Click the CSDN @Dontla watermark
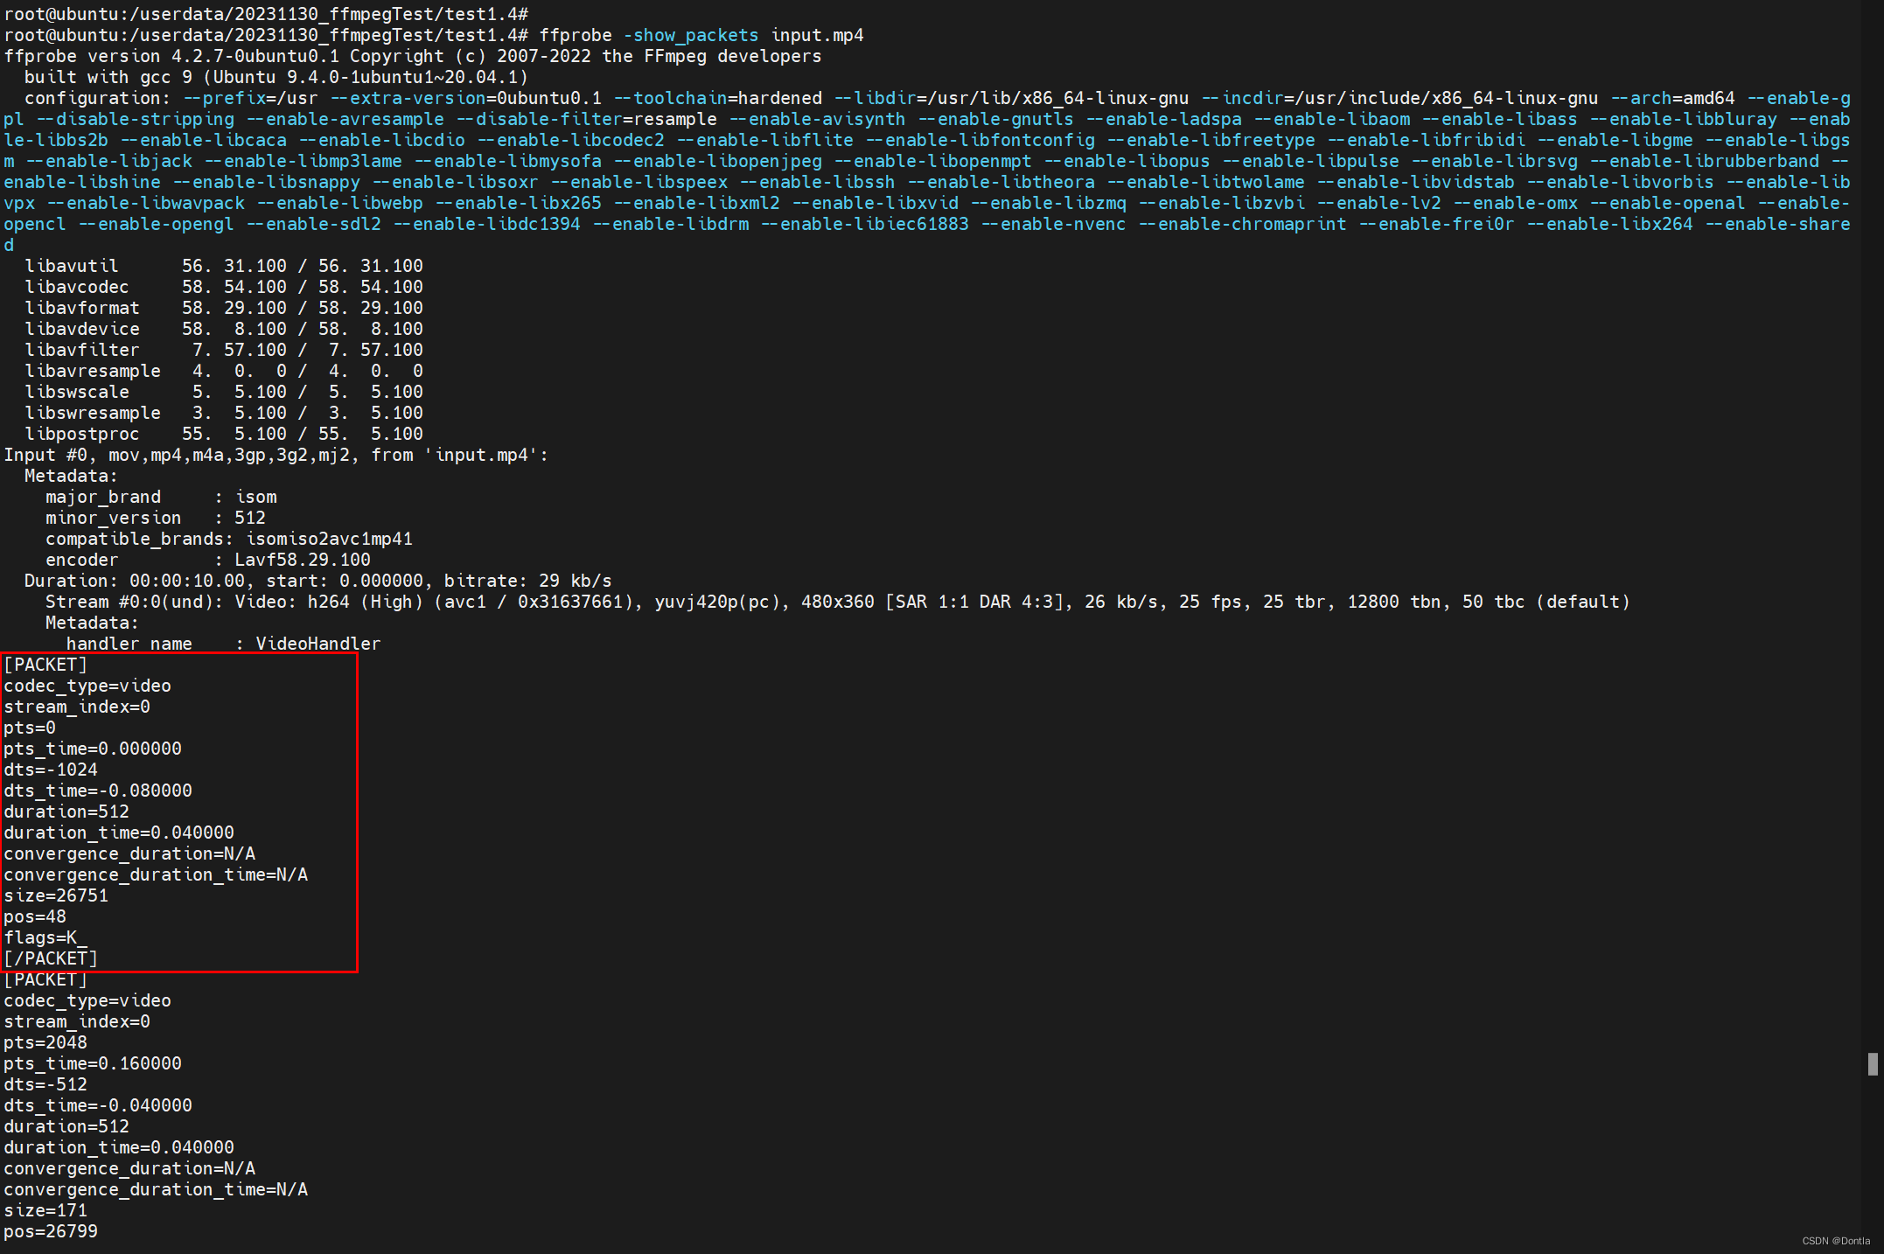This screenshot has width=1884, height=1254. [x=1835, y=1241]
